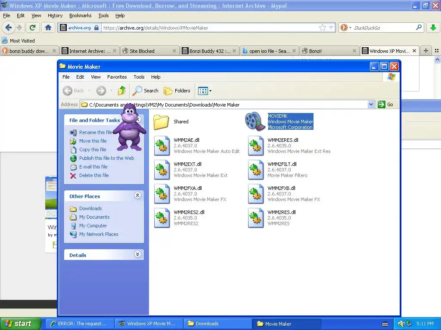The height and width of the screenshot is (330, 441).
Task: Open the Explorer File menu
Action: (x=66, y=77)
